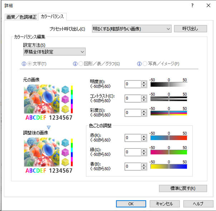Select the 文字(T) radio button
Viewport: 216px width, 211px height.
pos(30,64)
